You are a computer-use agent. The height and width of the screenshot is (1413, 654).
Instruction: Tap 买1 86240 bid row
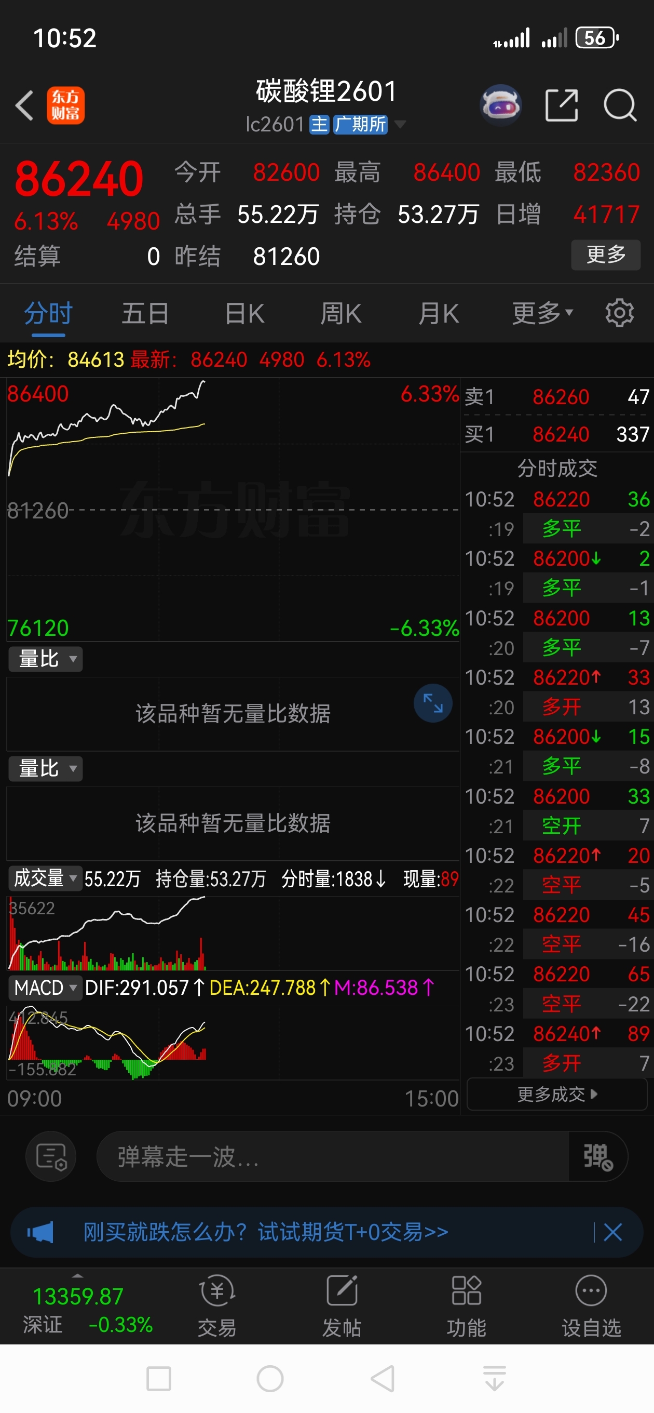coord(557,434)
